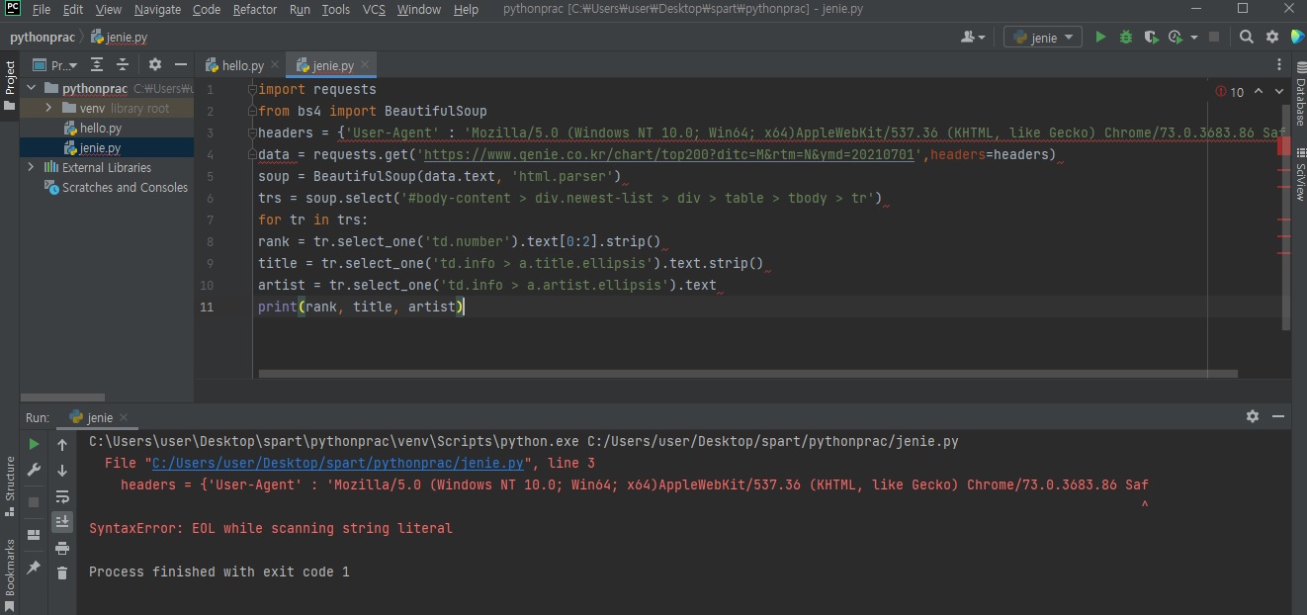The width and height of the screenshot is (1307, 615).
Task: Click the editor horizontal scrollbar
Action: 747,375
